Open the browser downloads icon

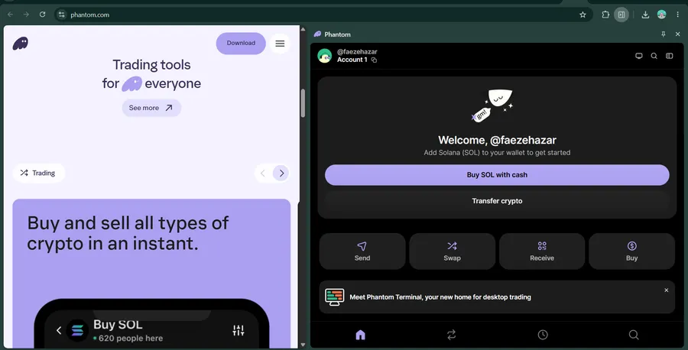pos(645,15)
